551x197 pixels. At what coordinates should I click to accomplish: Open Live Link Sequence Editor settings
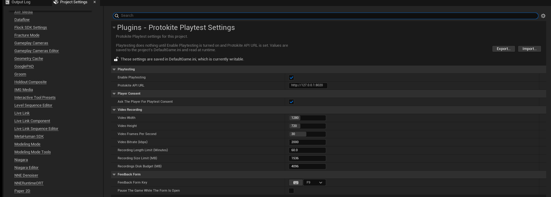[x=36, y=129]
